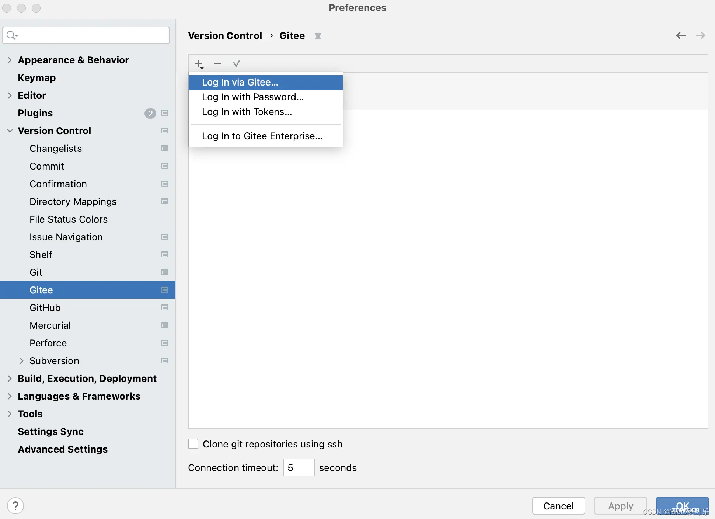Viewport: 715px width, 519px height.
Task: Select the Git version control item
Action: coord(35,272)
